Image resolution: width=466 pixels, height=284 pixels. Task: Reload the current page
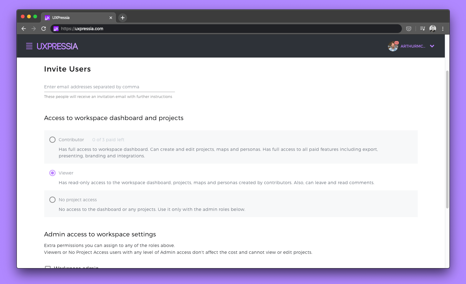coord(44,29)
